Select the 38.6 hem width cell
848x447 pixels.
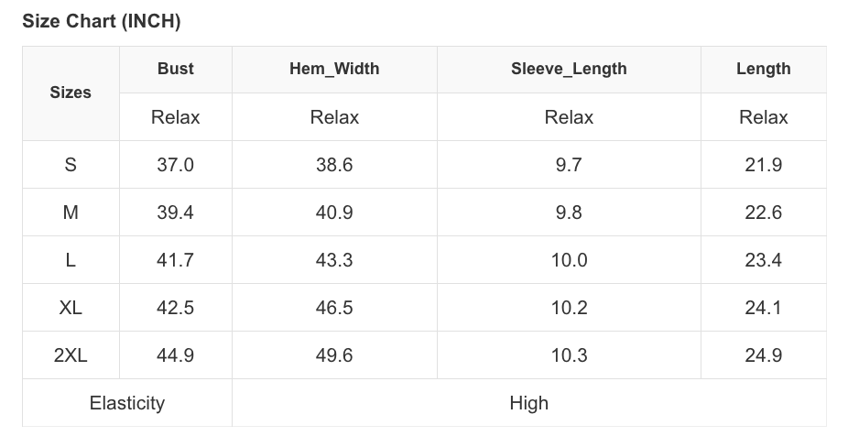click(x=334, y=165)
